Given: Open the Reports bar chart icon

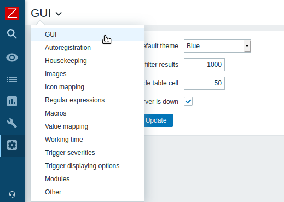Looking at the screenshot, I should 12,101.
